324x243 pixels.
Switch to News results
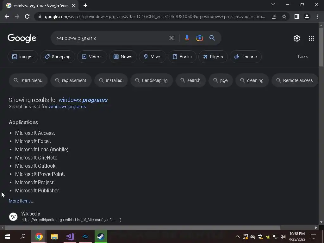(123, 57)
